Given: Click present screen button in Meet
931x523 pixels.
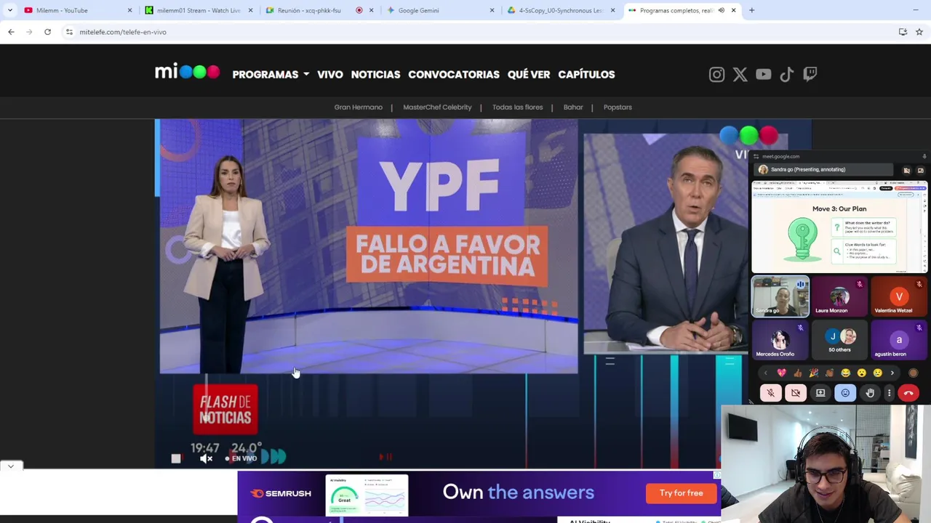Looking at the screenshot, I should [x=820, y=393].
